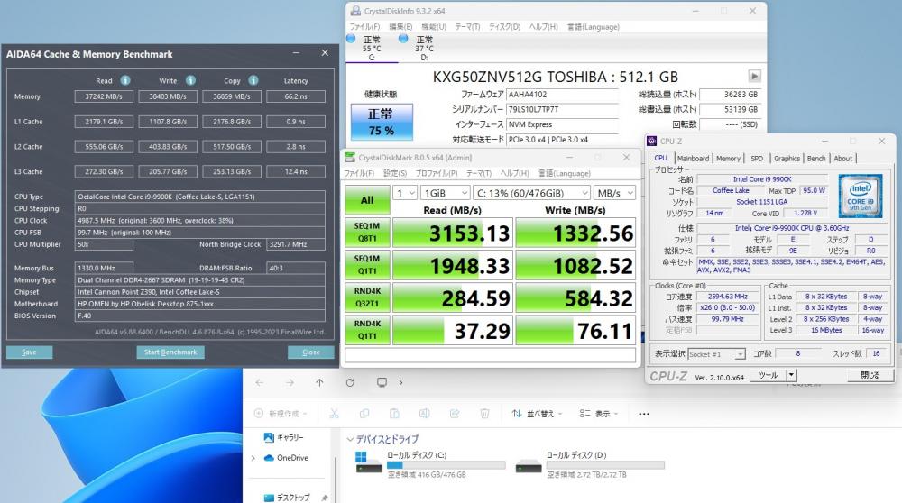Open the Help menu in CrystalDiskMark
Screen dimensions: 902x503
pos(514,174)
